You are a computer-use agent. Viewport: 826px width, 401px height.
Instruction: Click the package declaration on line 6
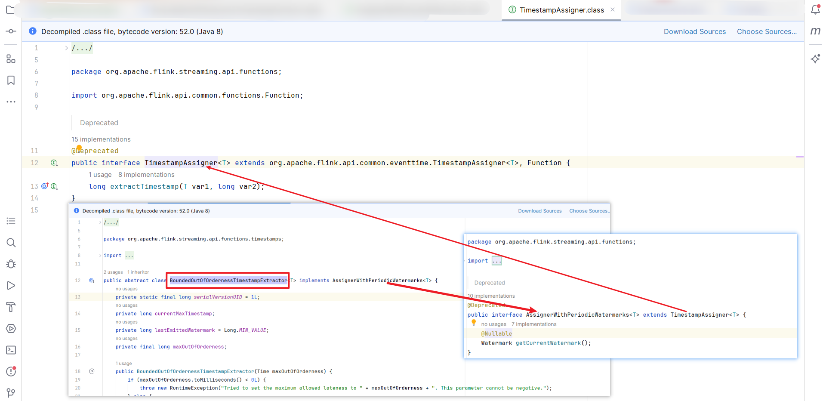176,72
